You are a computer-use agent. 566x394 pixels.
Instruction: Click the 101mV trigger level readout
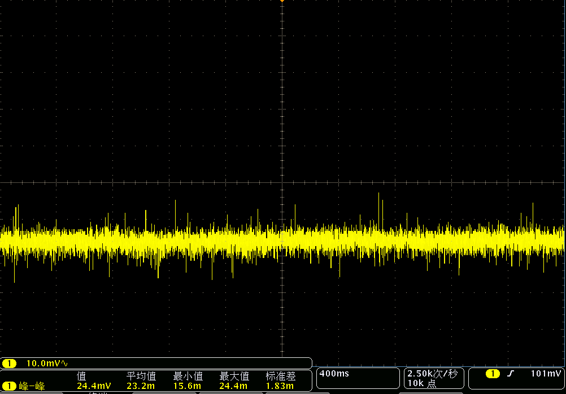pyautogui.click(x=546, y=374)
